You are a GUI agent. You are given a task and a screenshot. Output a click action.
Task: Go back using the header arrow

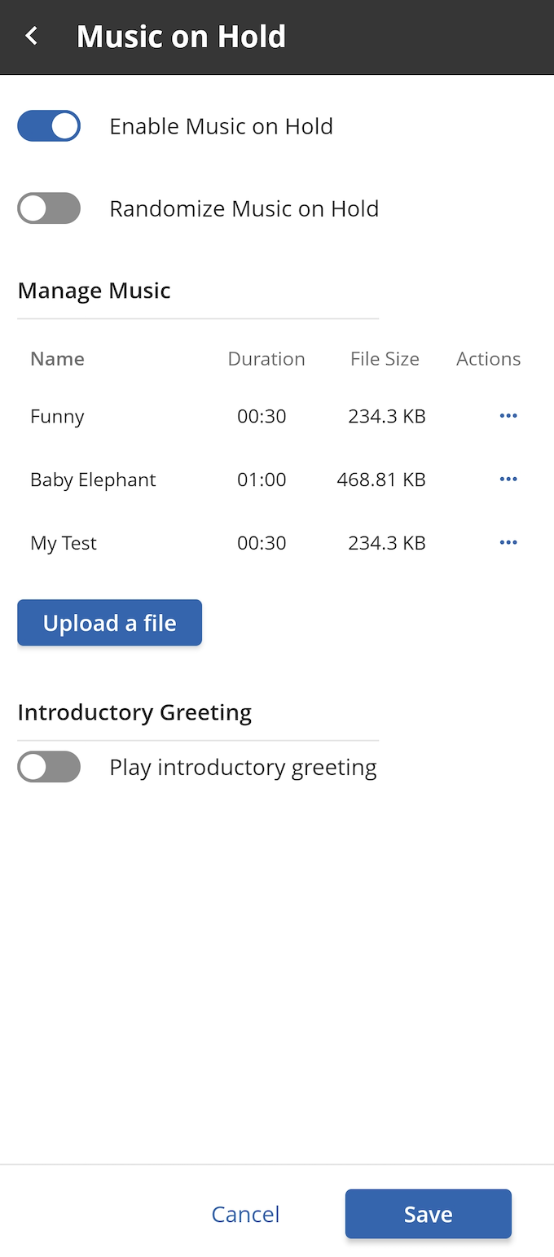tap(32, 37)
